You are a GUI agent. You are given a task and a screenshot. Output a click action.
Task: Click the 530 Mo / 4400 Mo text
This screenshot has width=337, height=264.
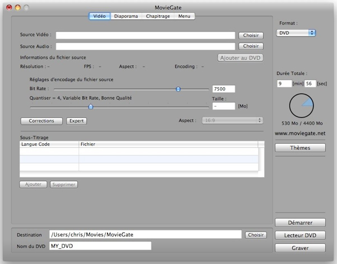pyautogui.click(x=302, y=123)
